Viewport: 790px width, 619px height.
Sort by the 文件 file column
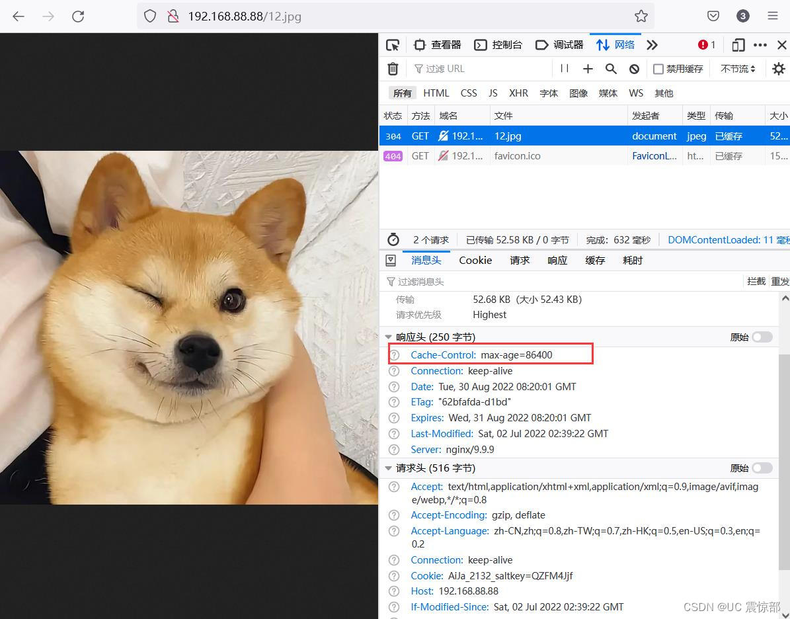pos(558,116)
